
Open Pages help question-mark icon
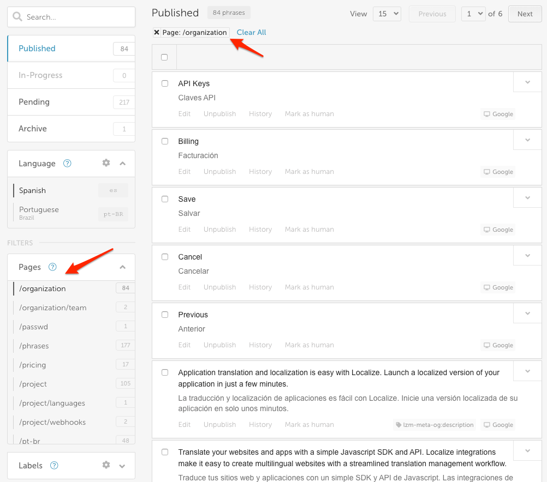coord(52,267)
